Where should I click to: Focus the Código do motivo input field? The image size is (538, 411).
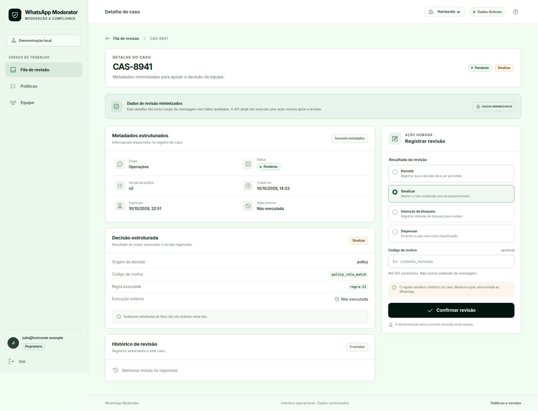451,262
